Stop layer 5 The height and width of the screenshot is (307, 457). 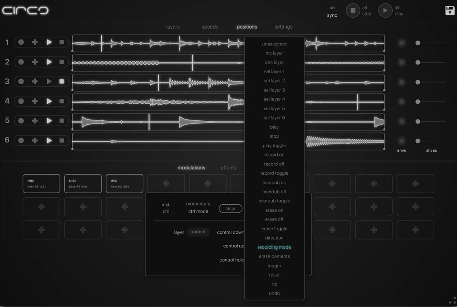pos(62,120)
